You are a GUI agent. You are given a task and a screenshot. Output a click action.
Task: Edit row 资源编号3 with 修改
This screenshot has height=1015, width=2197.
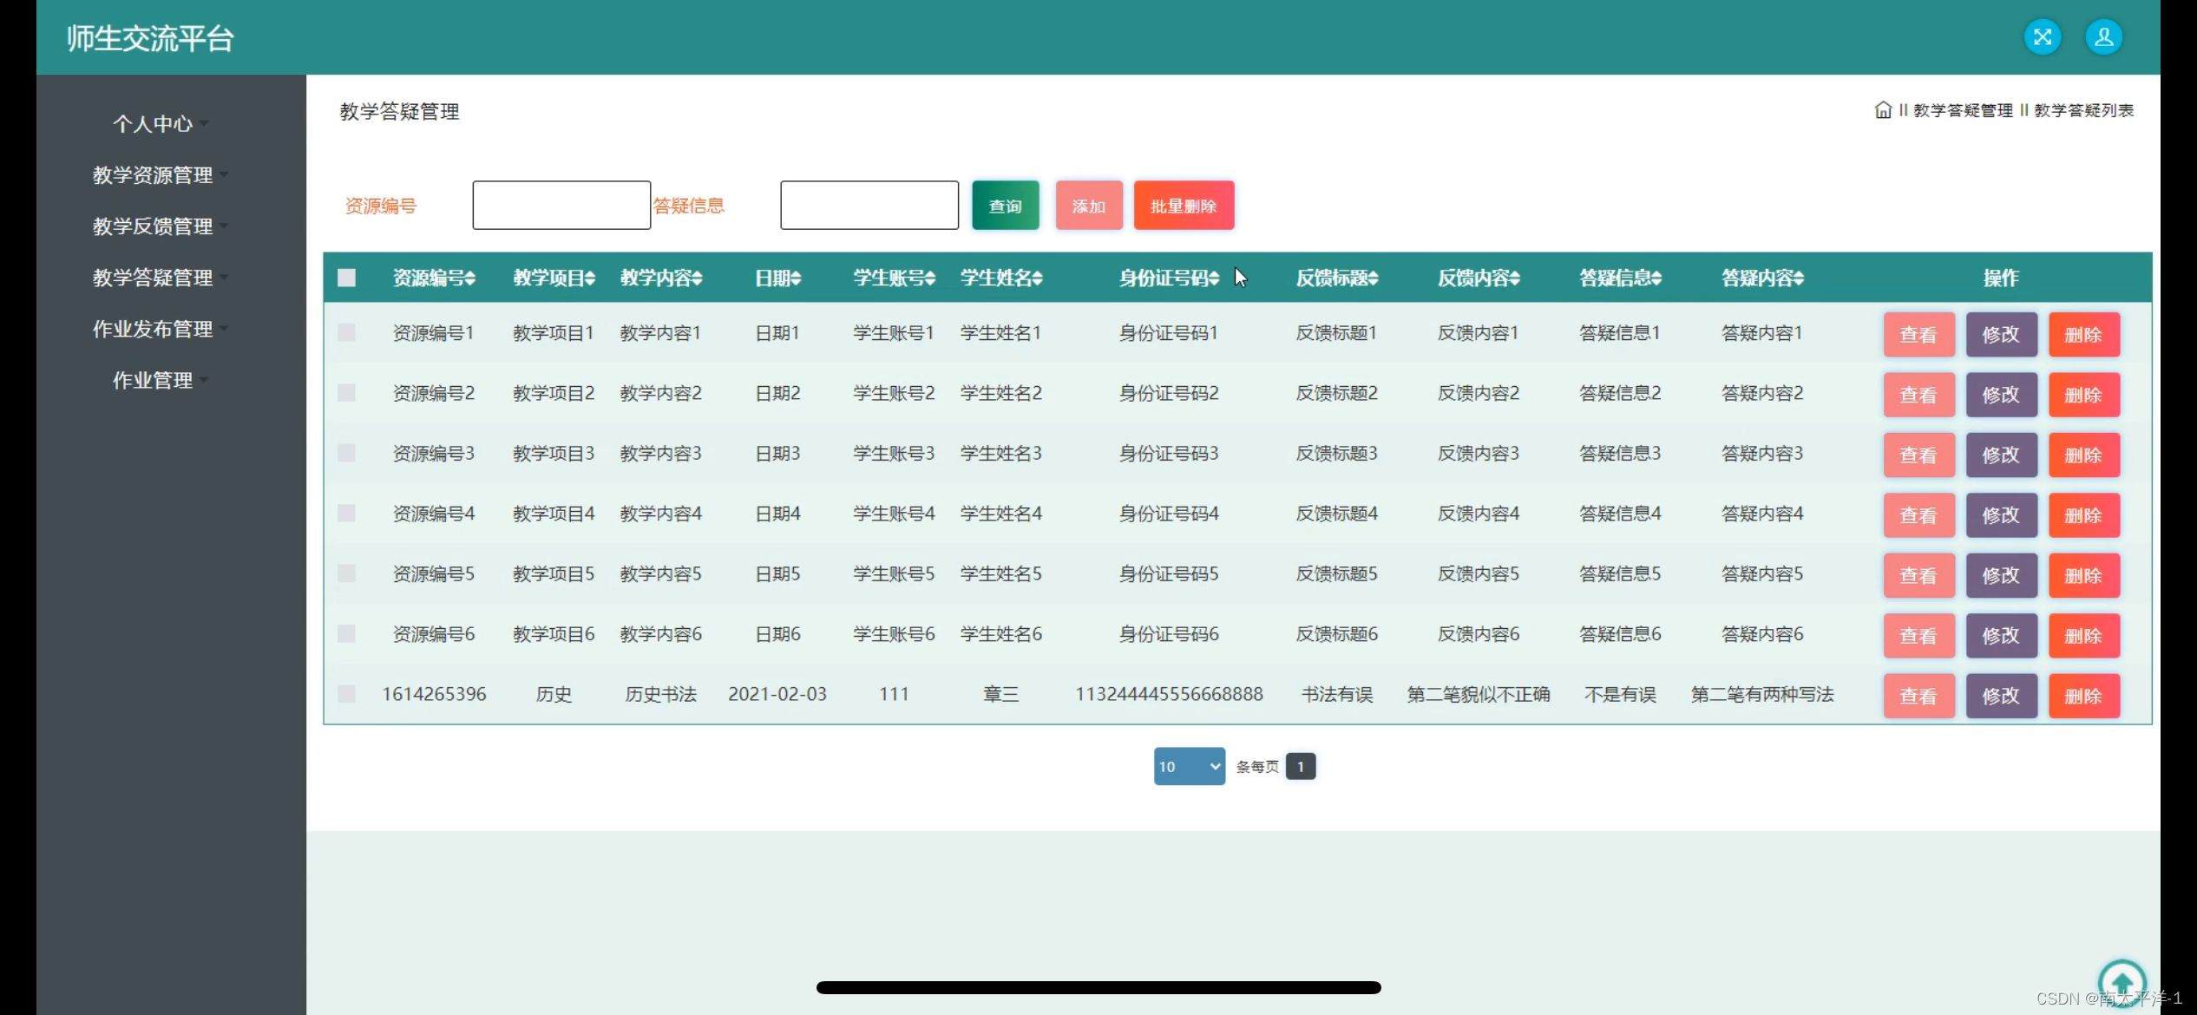pos(2001,455)
